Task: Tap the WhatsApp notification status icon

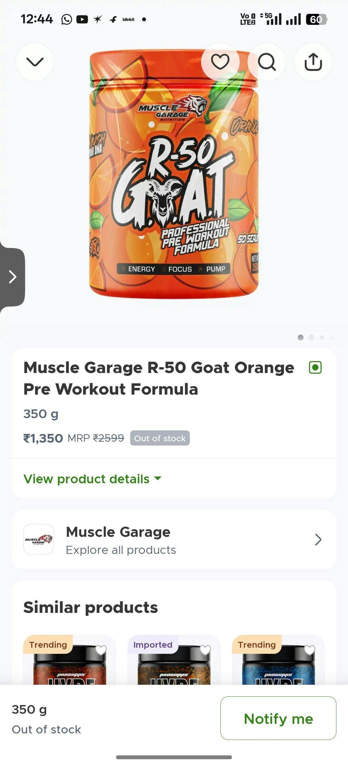Action: pyautogui.click(x=67, y=19)
